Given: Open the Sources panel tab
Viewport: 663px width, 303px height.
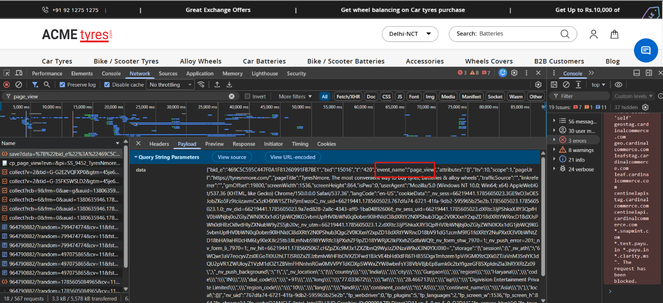Looking at the screenshot, I should tap(168, 73).
